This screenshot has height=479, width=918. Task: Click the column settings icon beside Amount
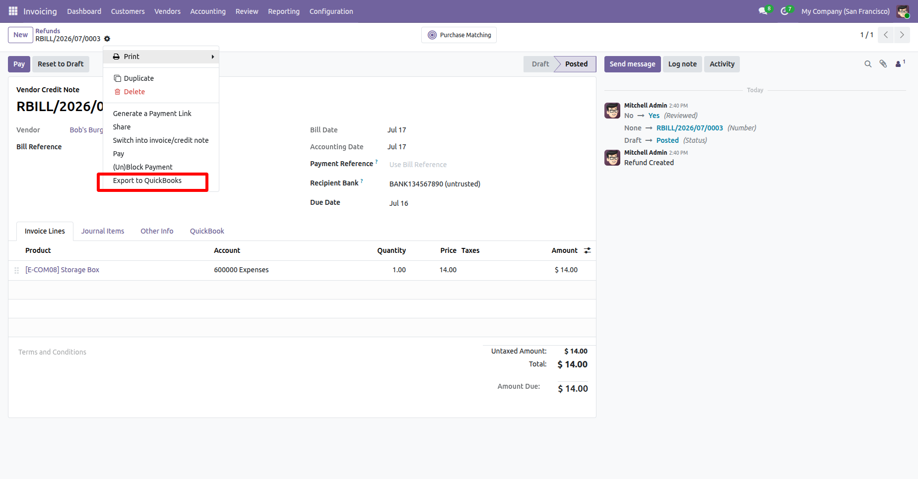point(588,250)
